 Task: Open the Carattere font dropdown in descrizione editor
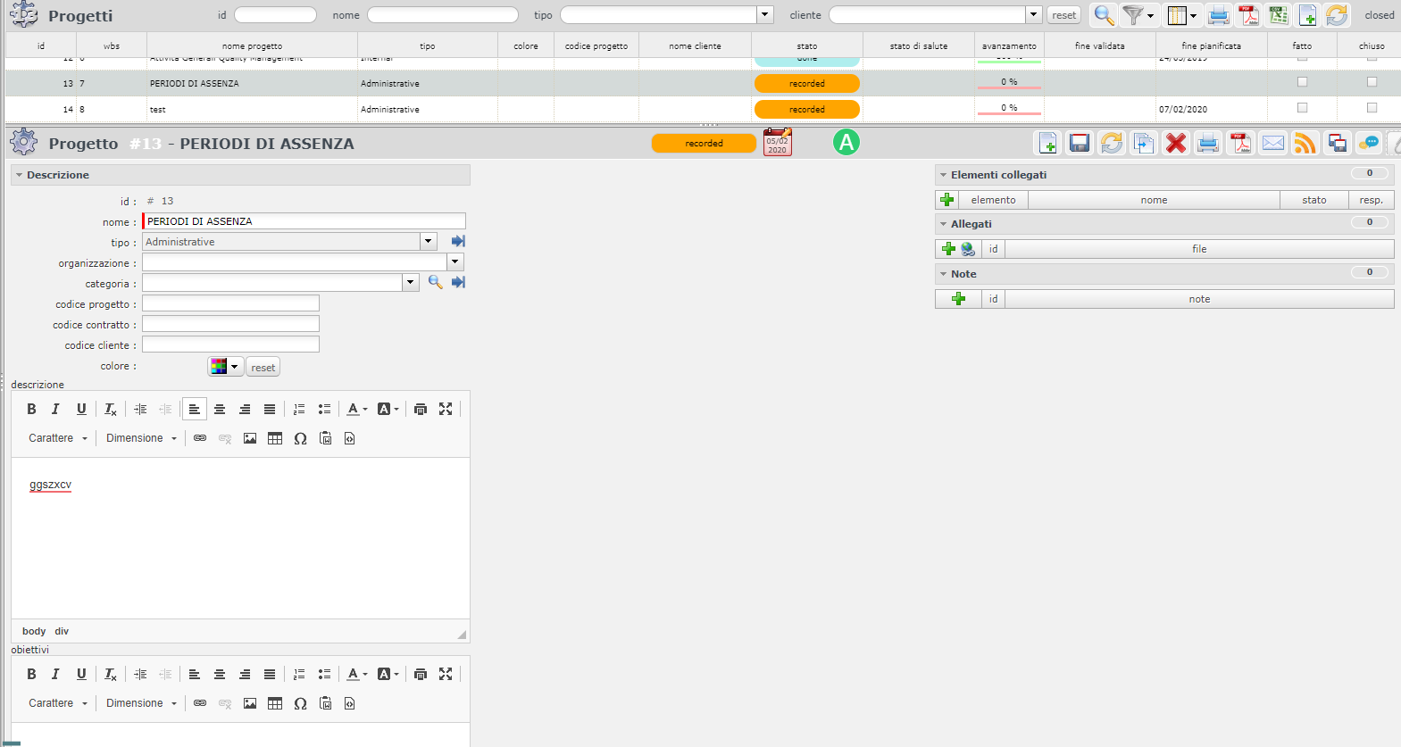(58, 438)
